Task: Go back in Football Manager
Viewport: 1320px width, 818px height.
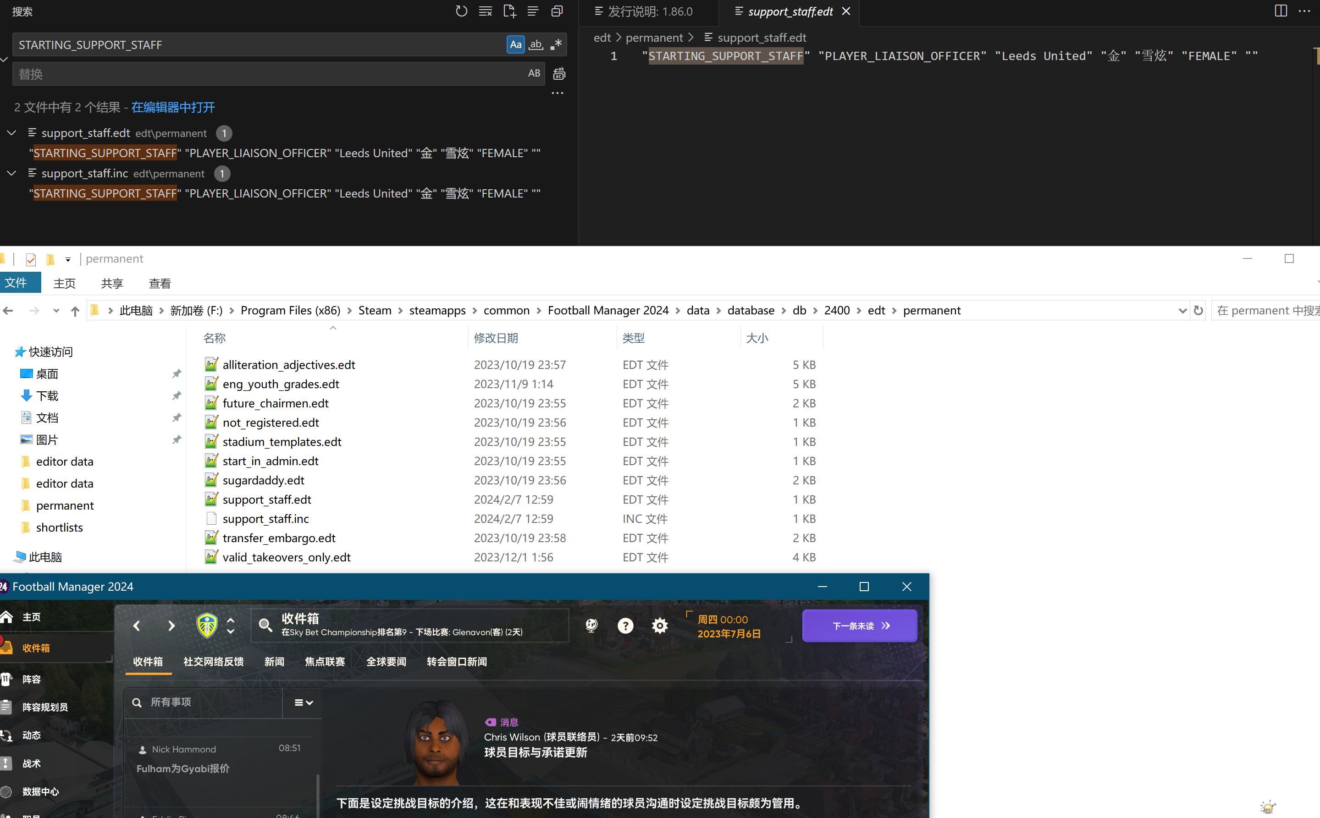Action: point(136,626)
